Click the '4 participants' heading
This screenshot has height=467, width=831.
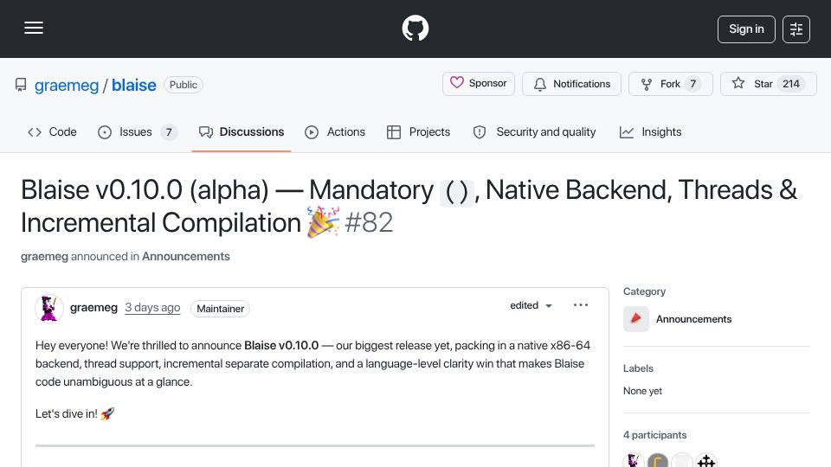[x=655, y=435]
